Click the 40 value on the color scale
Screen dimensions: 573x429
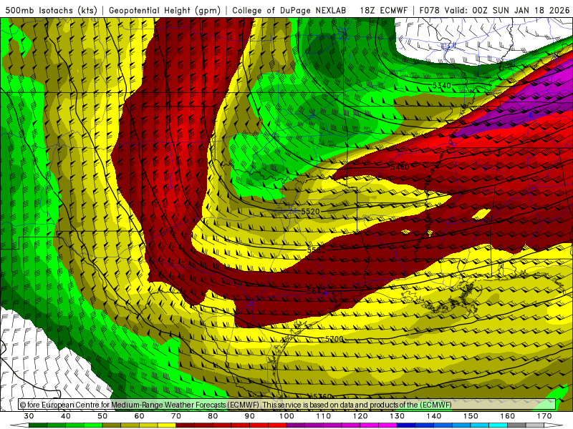point(66,416)
